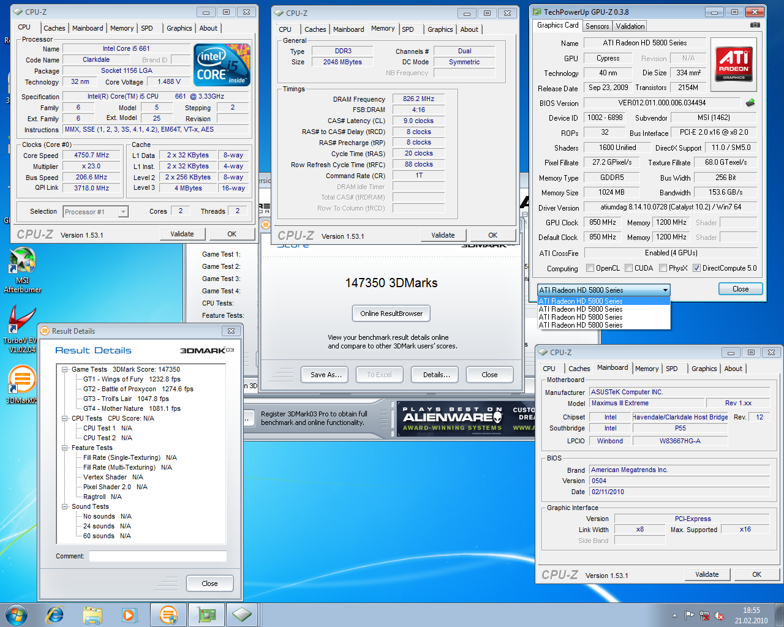Screen dimensions: 784x627
Task: Show hidden tray icons arrow
Action: pyautogui.click(x=674, y=615)
